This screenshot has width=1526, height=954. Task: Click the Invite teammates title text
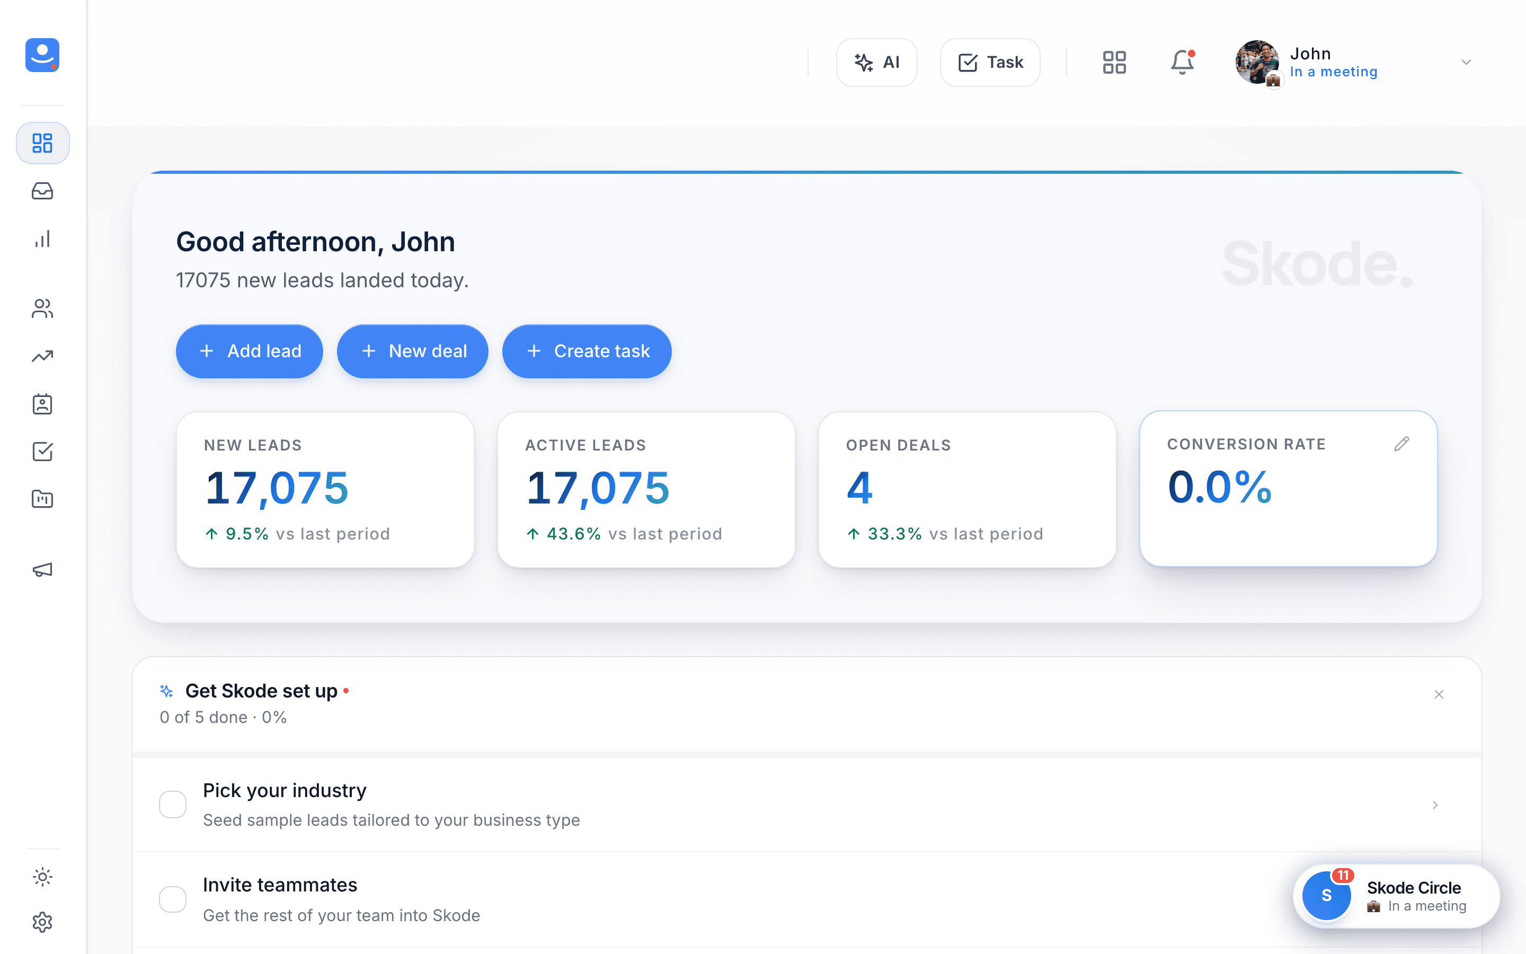point(280,885)
